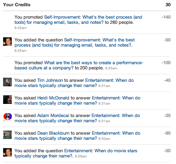Open the added Self-Improvement question link

[x=75, y=42]
